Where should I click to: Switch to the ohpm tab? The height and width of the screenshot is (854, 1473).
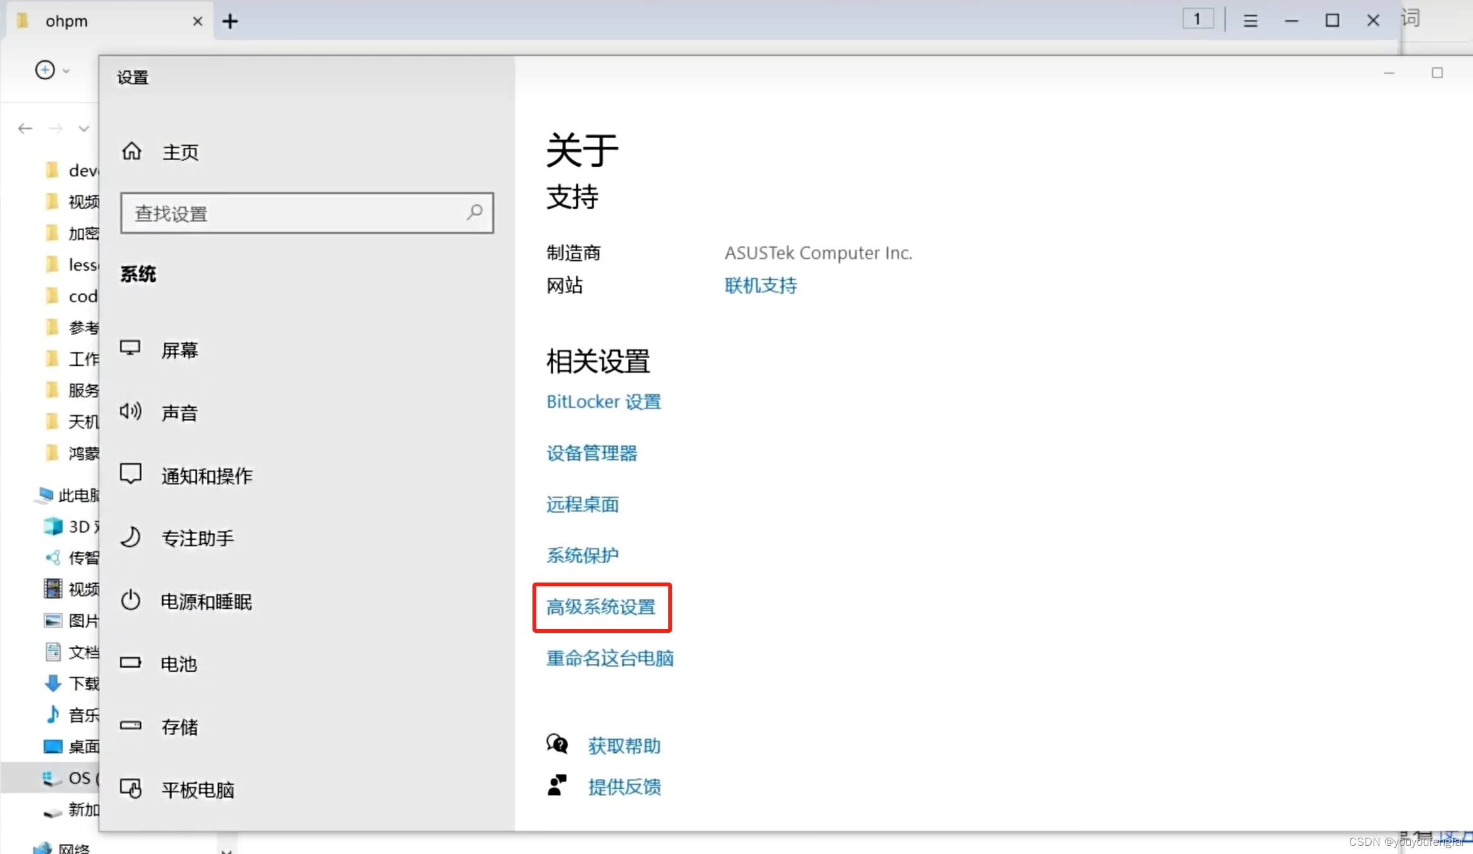click(x=111, y=21)
